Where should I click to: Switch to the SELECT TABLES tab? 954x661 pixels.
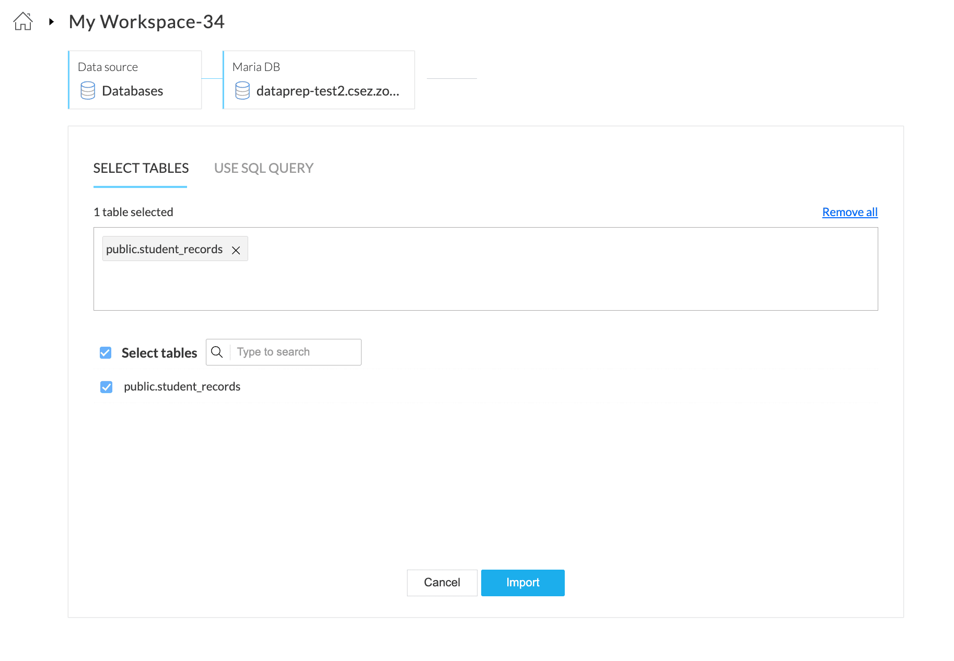point(141,168)
